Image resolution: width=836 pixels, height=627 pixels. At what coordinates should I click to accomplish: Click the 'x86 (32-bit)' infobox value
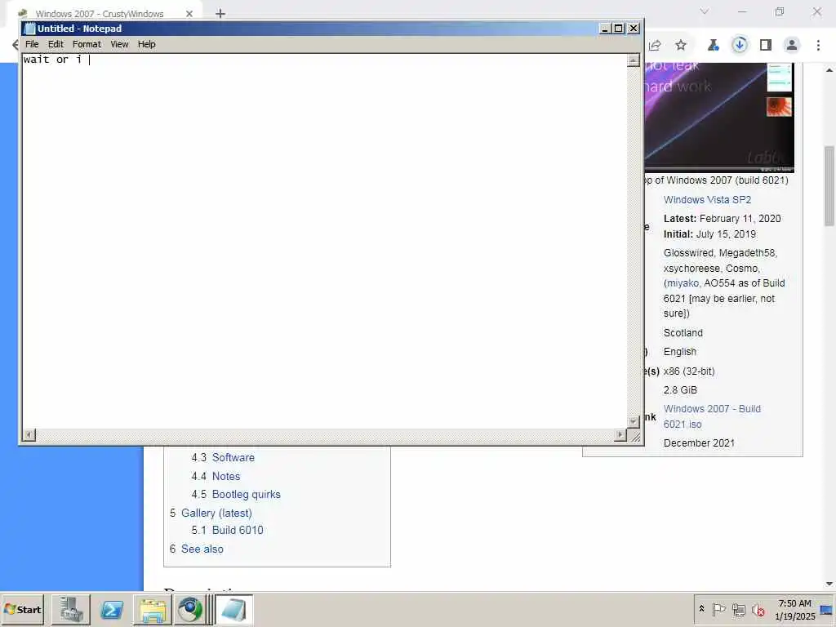coord(689,371)
